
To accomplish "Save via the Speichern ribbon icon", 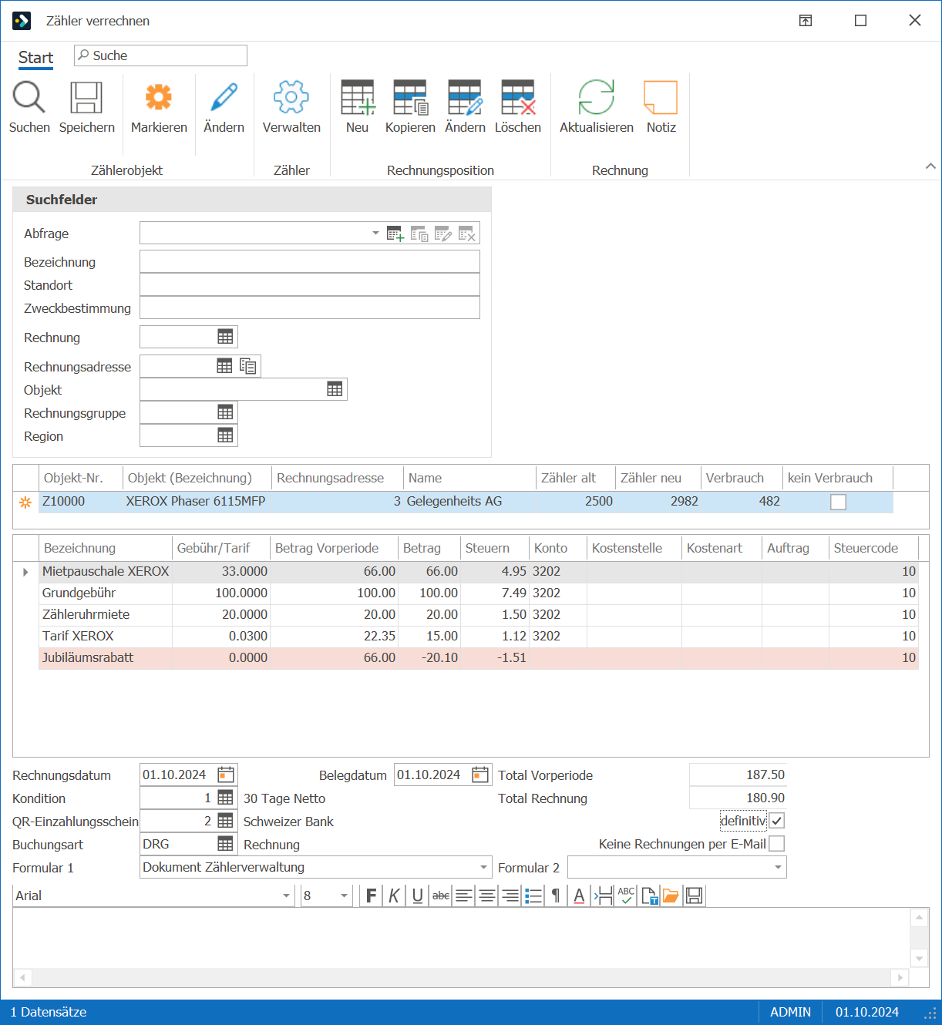I will 86,98.
